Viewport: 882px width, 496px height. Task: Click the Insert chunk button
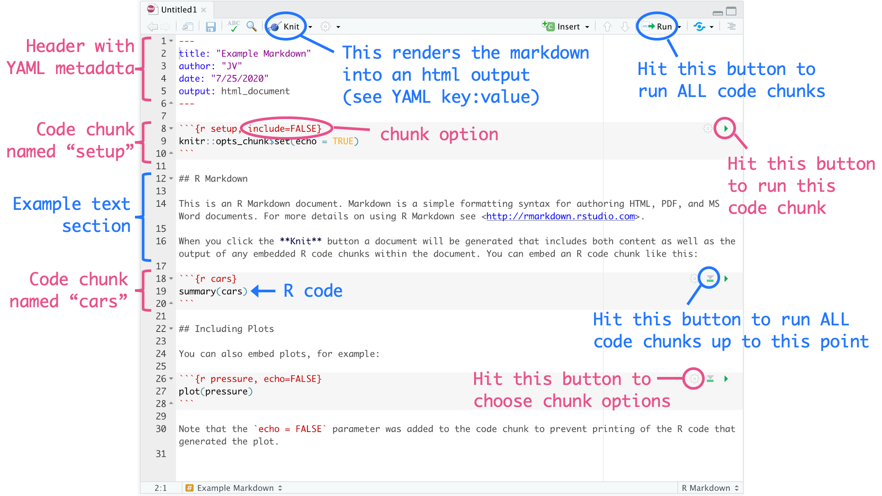tap(561, 26)
